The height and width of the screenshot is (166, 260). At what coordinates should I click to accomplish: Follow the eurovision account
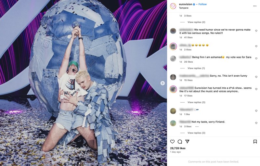202,4
